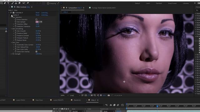200x112 pixels.
Task: Open the layer blending mode Normal dropdown
Action: [77, 111]
